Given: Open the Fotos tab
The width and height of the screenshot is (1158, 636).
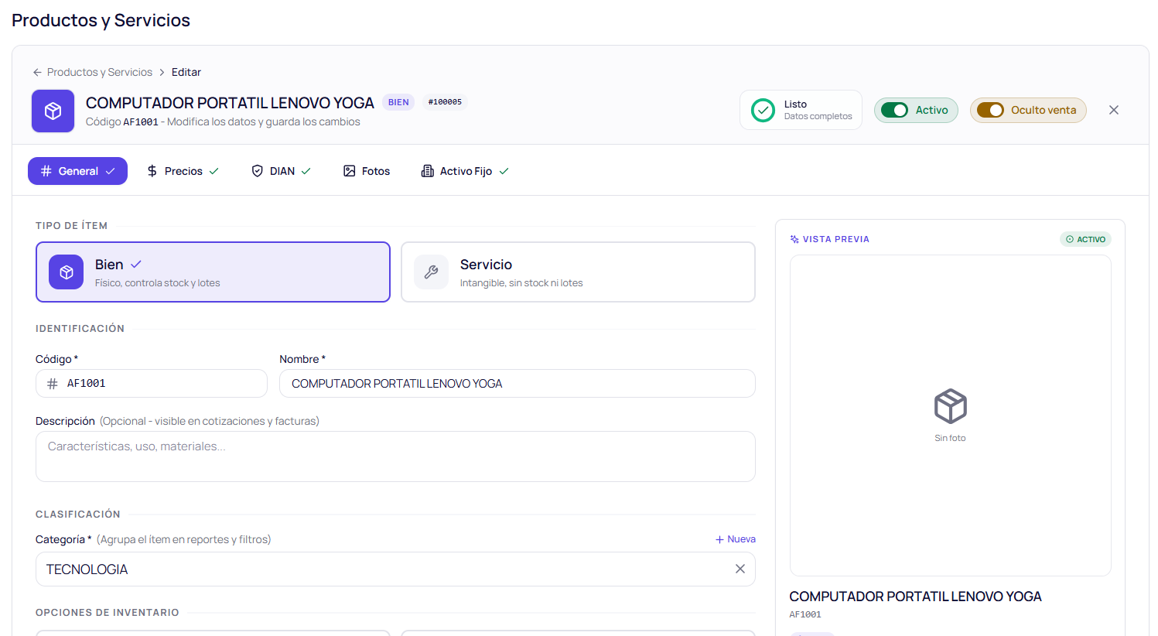Looking at the screenshot, I should point(367,171).
